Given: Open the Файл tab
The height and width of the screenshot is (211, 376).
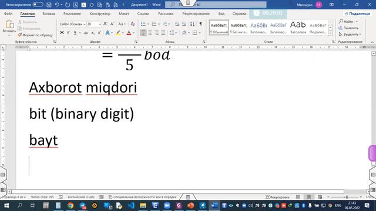Looking at the screenshot, I should pos(8,13).
